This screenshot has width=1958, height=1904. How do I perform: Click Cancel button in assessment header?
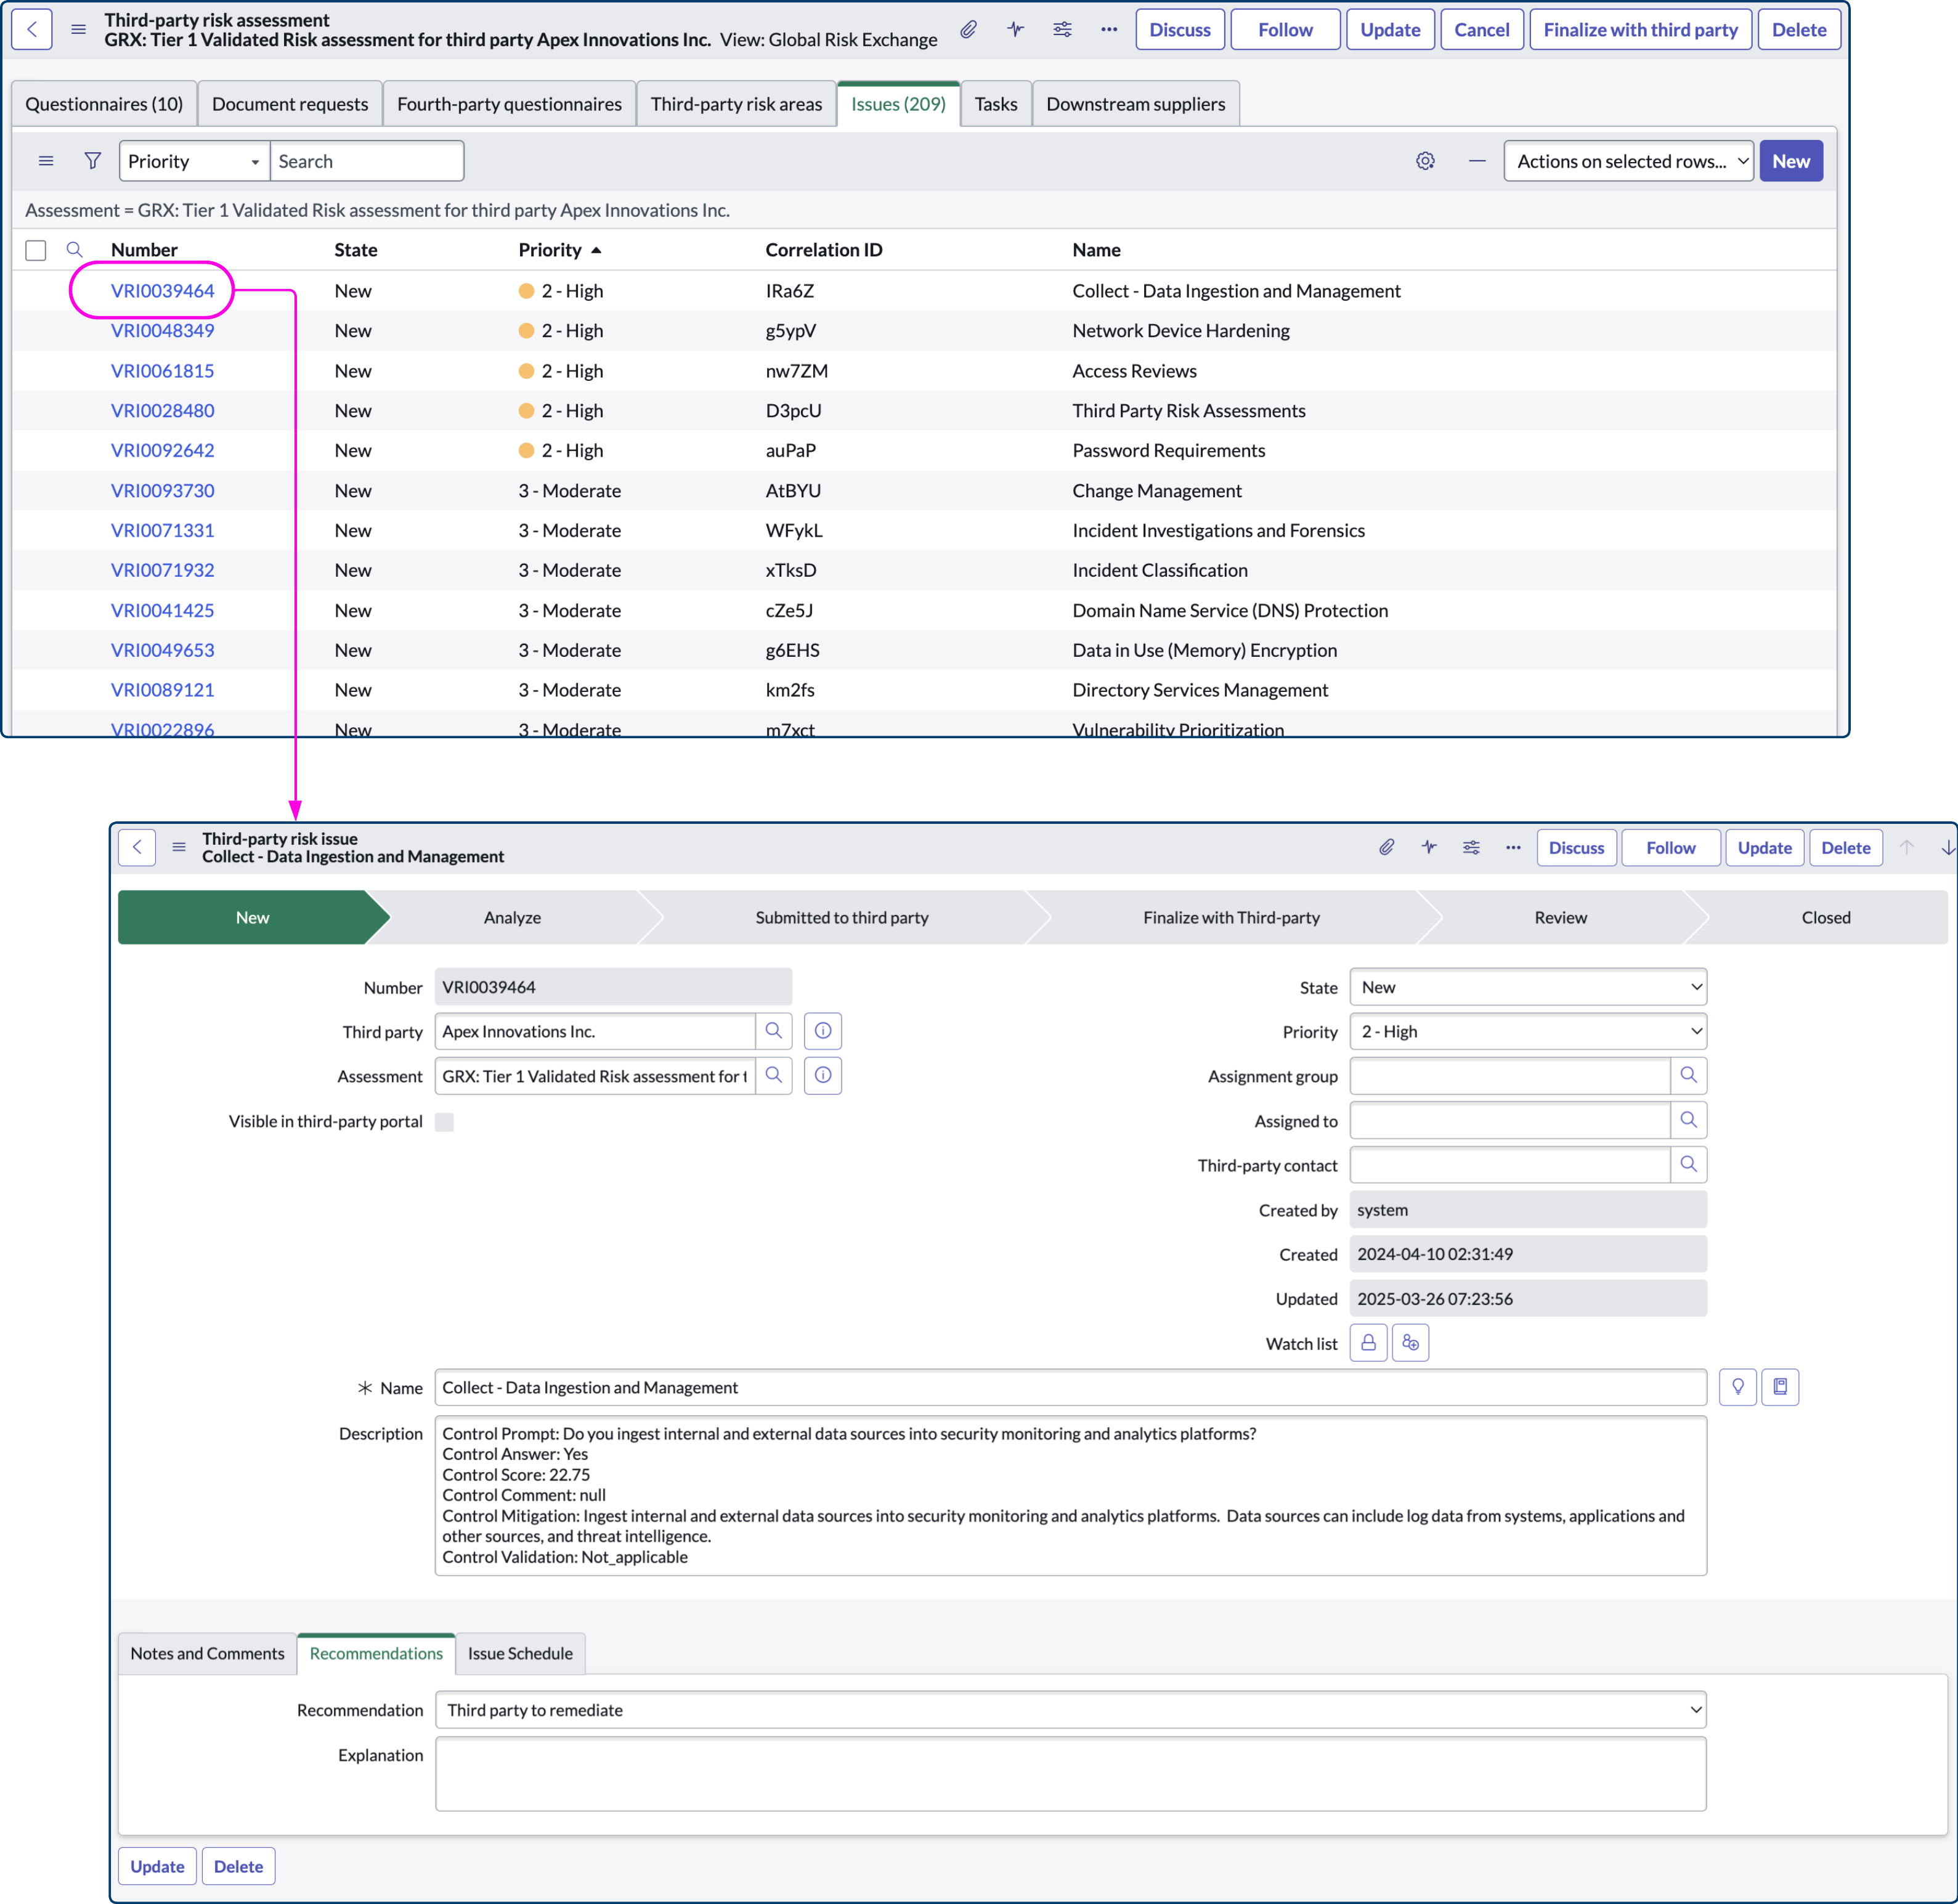pos(1481,29)
